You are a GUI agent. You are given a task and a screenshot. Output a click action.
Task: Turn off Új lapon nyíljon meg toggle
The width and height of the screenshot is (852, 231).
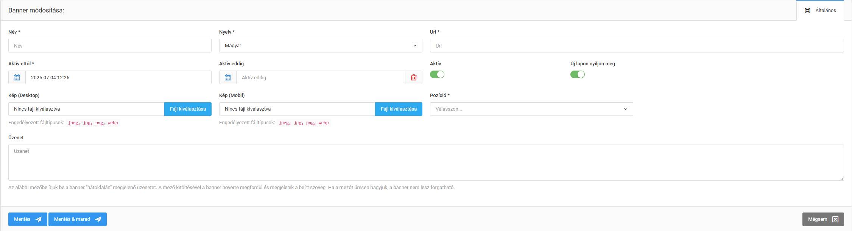pos(578,74)
